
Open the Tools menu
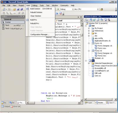click(x=42, y=6)
